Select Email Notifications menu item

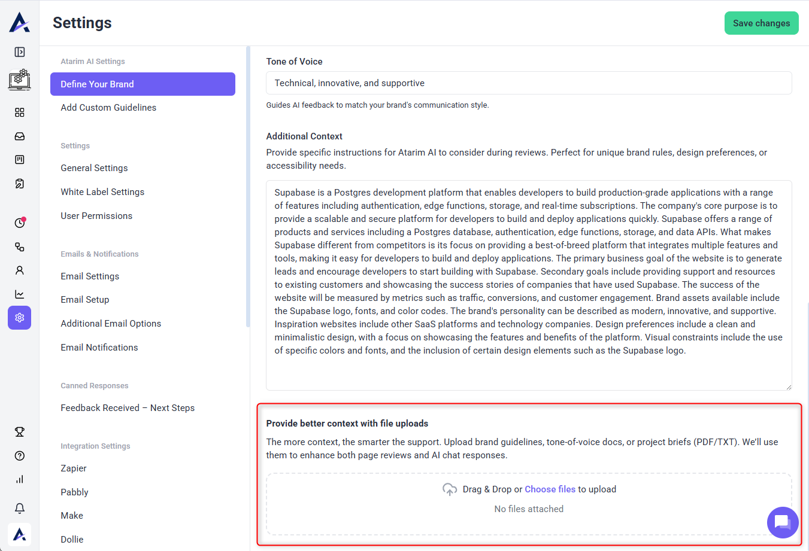[x=99, y=348]
